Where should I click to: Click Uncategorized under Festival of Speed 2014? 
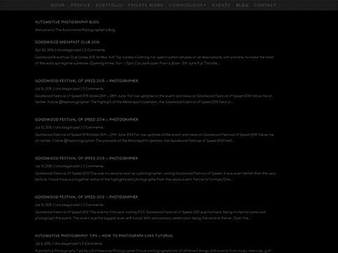click(67, 128)
